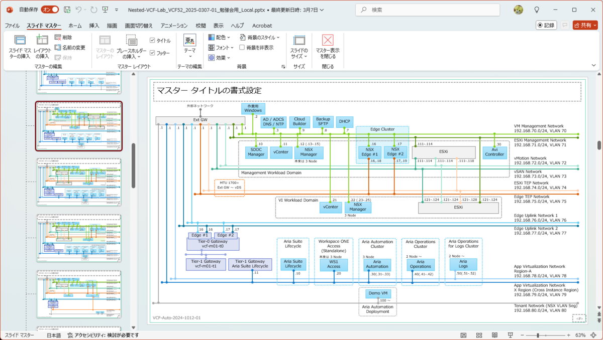Click the undo arrow icon
The image size is (603, 340).
(x=79, y=10)
